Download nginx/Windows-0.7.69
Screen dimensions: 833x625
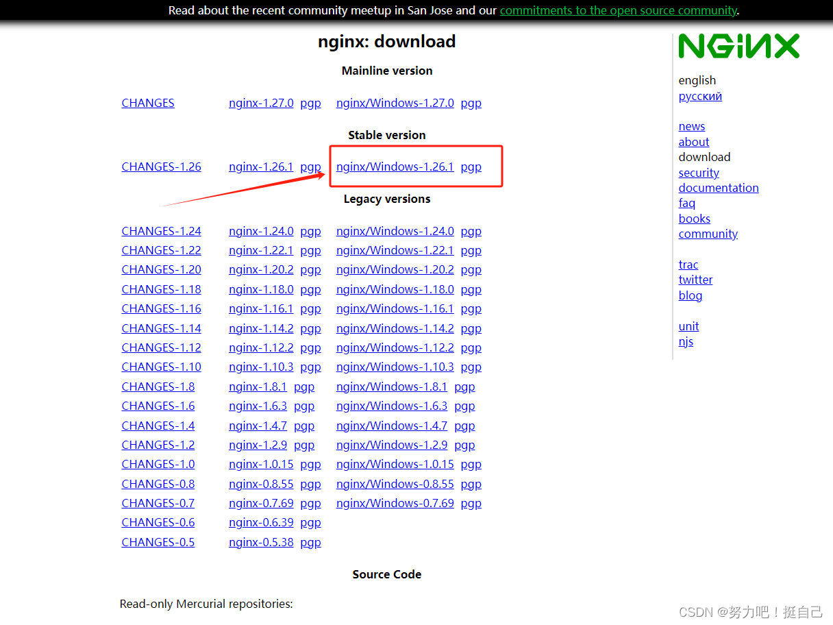click(x=395, y=503)
